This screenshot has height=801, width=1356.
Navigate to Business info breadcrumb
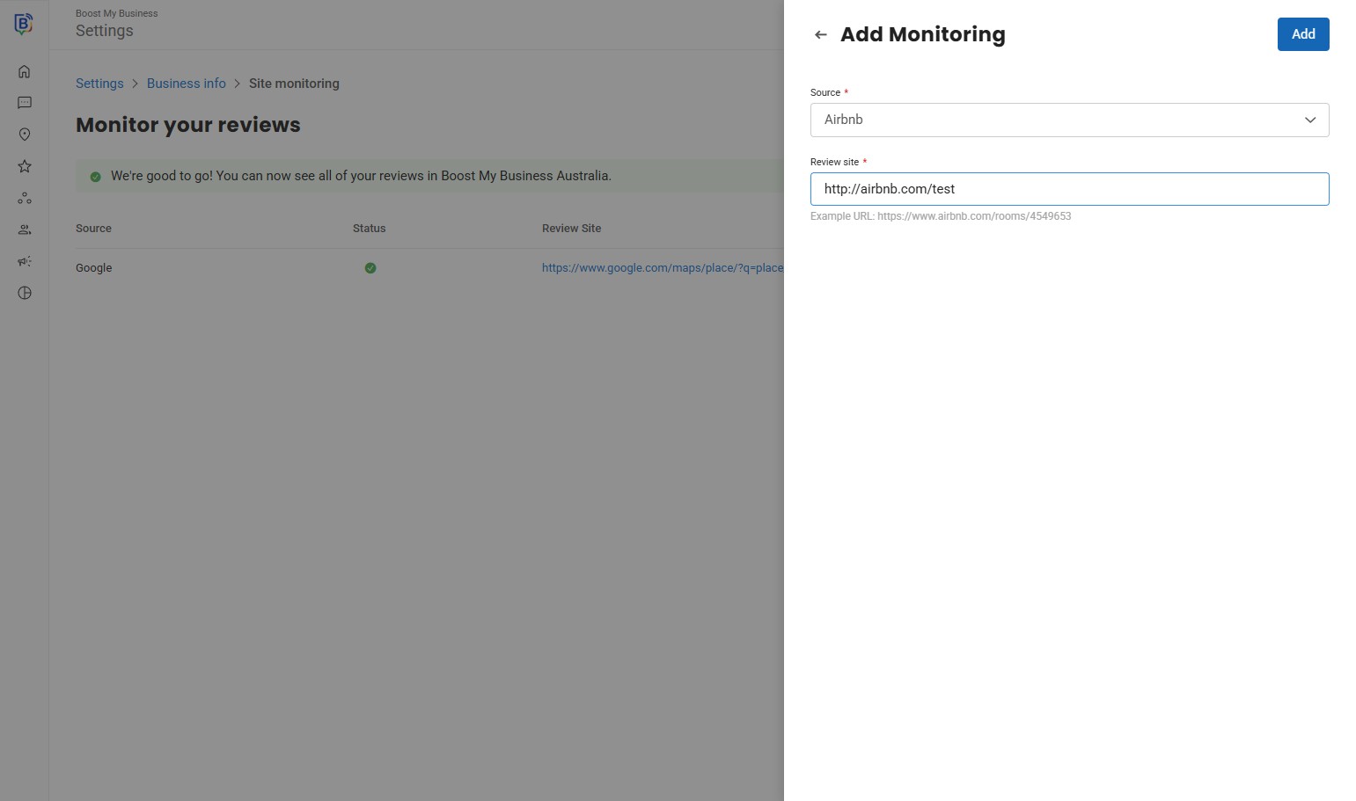186,84
